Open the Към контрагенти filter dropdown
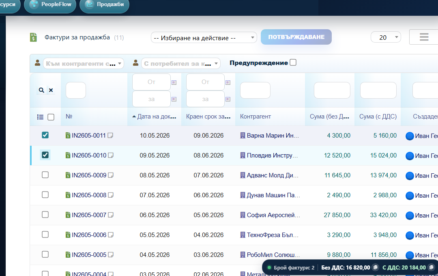Viewport: 438px width, 276px height. tap(83, 63)
